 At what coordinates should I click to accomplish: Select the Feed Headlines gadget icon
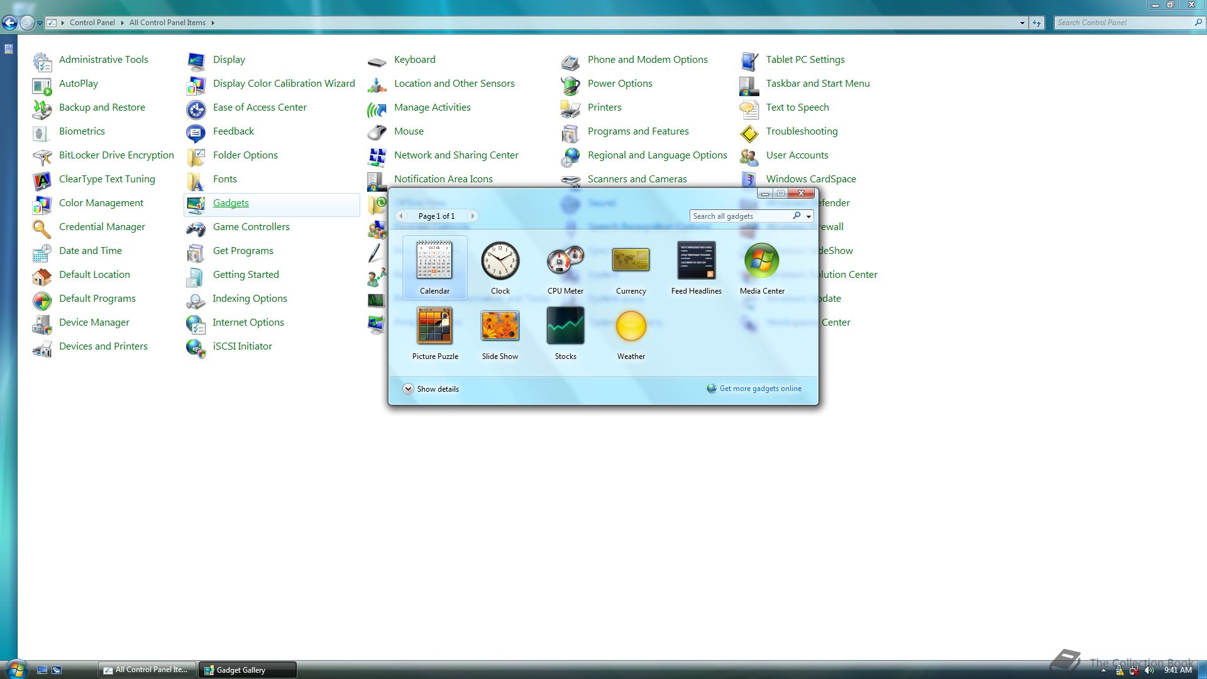point(697,260)
